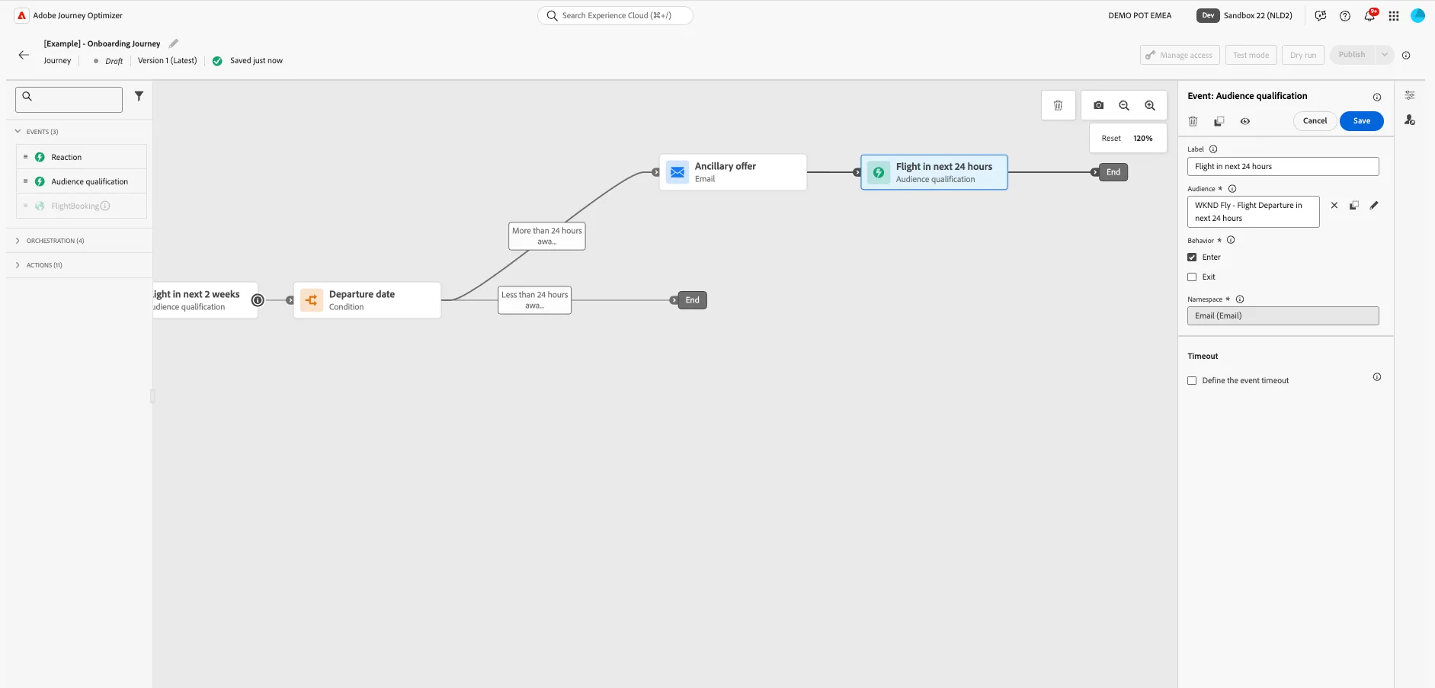Click the Save button

coord(1361,121)
